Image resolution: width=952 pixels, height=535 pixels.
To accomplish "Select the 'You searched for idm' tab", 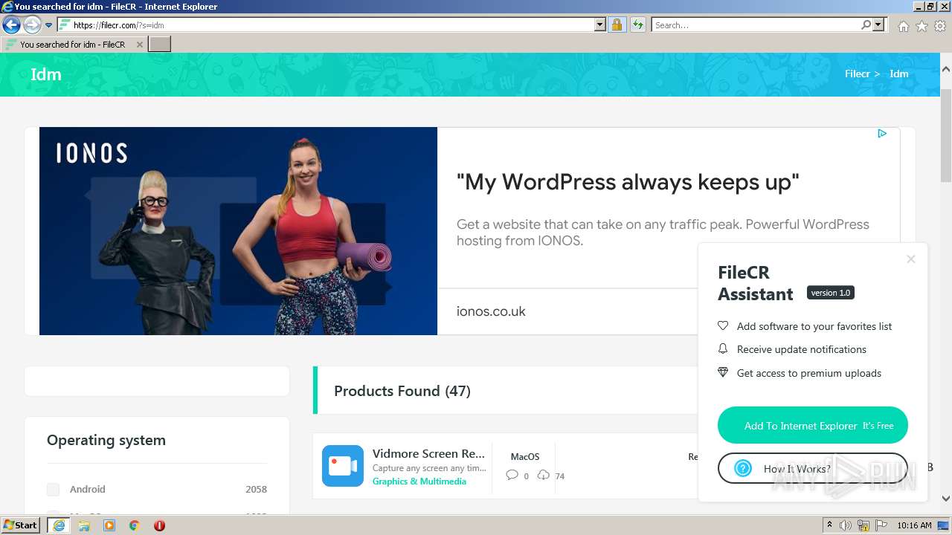I will [x=72, y=45].
